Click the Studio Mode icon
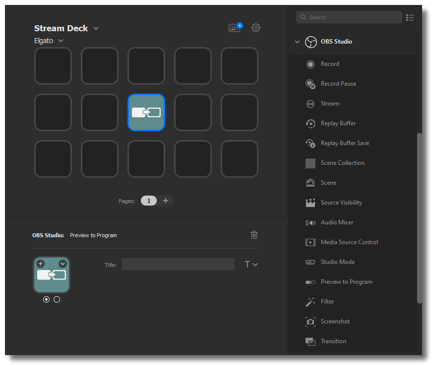This screenshot has width=432, height=365. tap(310, 262)
